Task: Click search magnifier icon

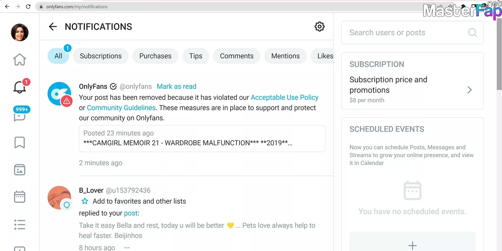Action: point(472,32)
